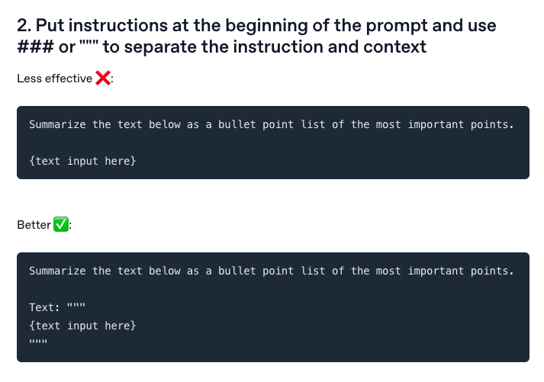Click the green check mark emoji beside Better
Viewport: 544px width, 382px height.
point(61,224)
